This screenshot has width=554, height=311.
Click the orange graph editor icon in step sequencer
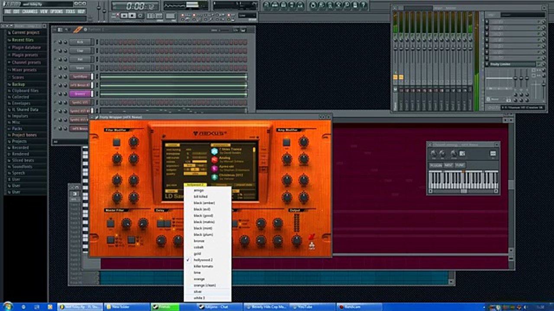tap(78, 30)
